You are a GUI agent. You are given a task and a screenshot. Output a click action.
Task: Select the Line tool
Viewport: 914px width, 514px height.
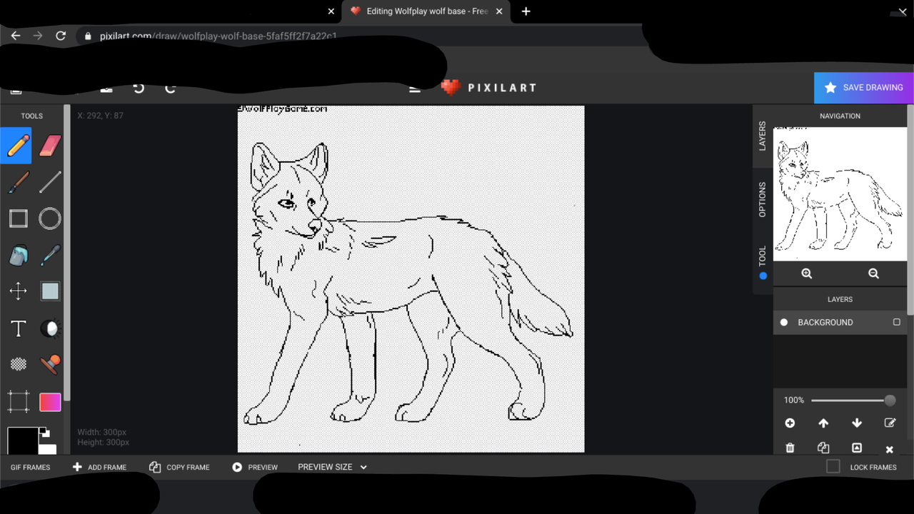(50, 182)
